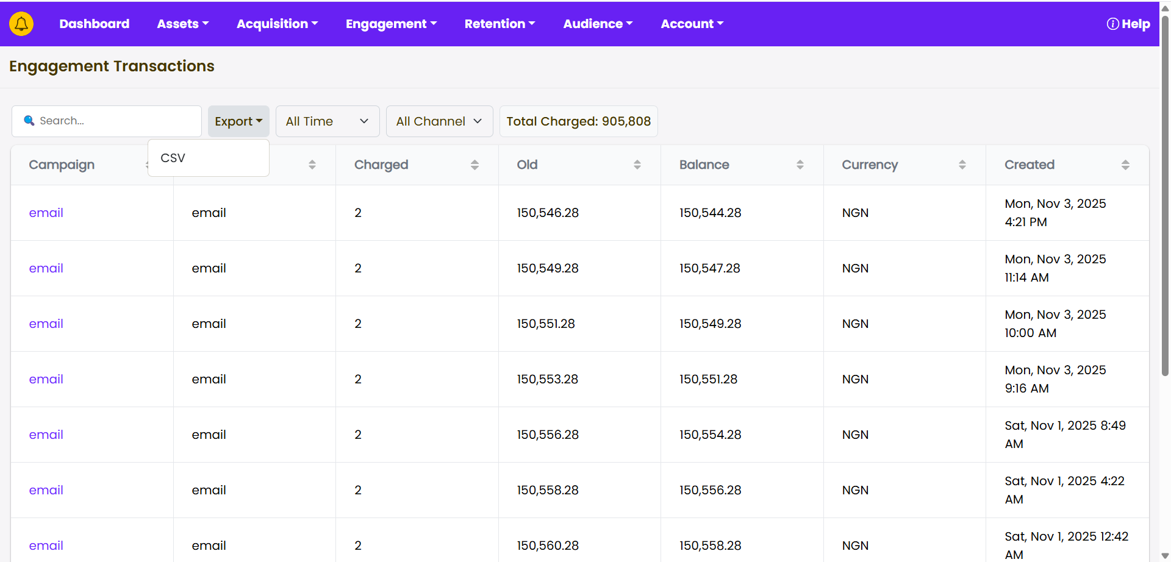Screen dimensions: 1171x562
Task: Click the Help info icon
Action: pos(1112,24)
